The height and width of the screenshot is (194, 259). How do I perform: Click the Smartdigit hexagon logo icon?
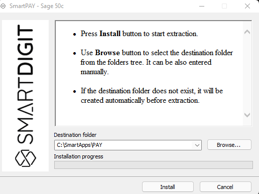(x=26, y=158)
